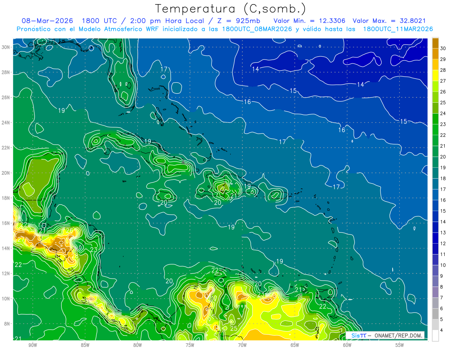453x350 pixels.
Task: Click the orange swatch between 29 and 30
Action: (x=435, y=54)
